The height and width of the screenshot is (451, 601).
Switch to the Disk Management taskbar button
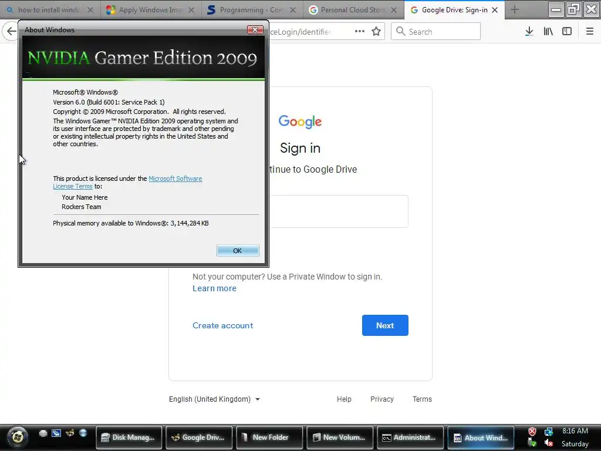129,437
